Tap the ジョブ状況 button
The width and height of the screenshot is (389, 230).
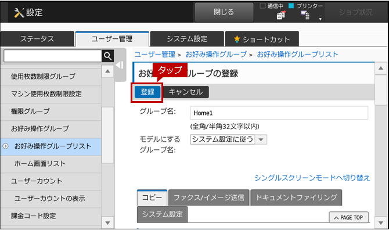(356, 12)
